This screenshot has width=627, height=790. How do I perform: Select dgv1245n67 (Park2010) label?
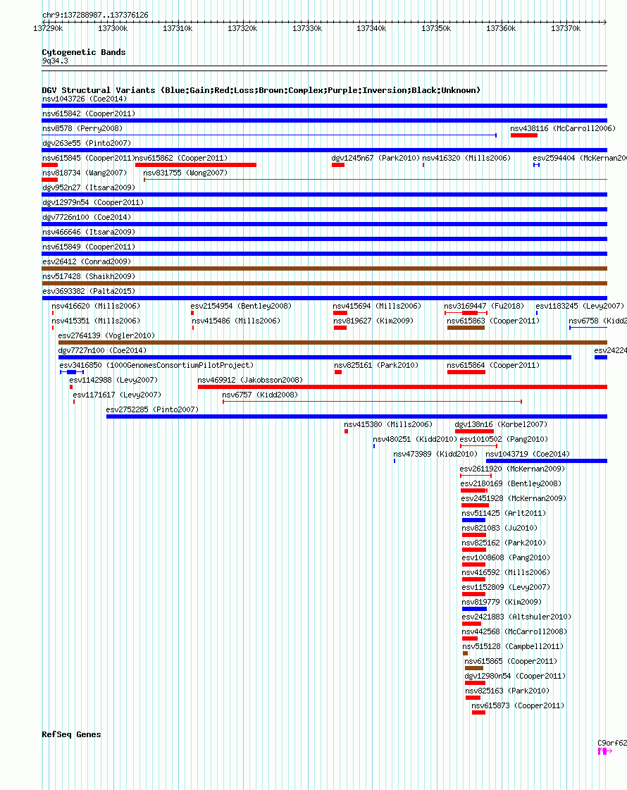pos(375,158)
